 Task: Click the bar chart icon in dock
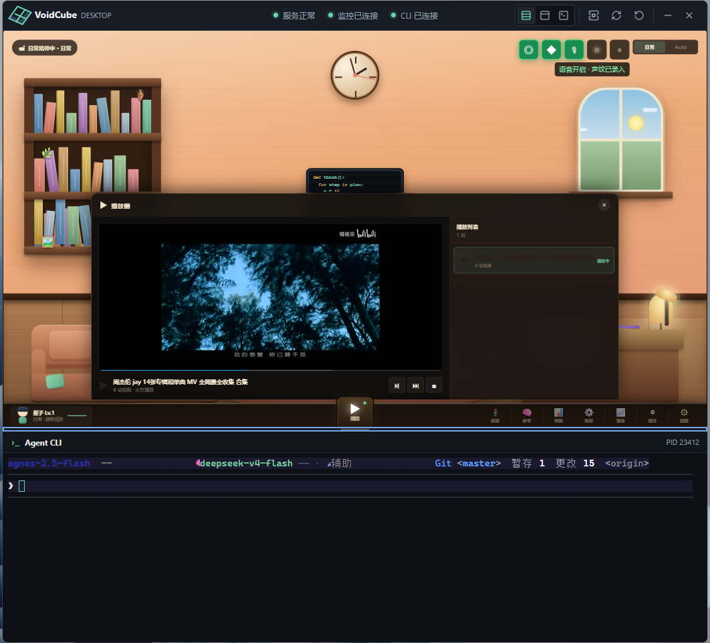click(558, 415)
